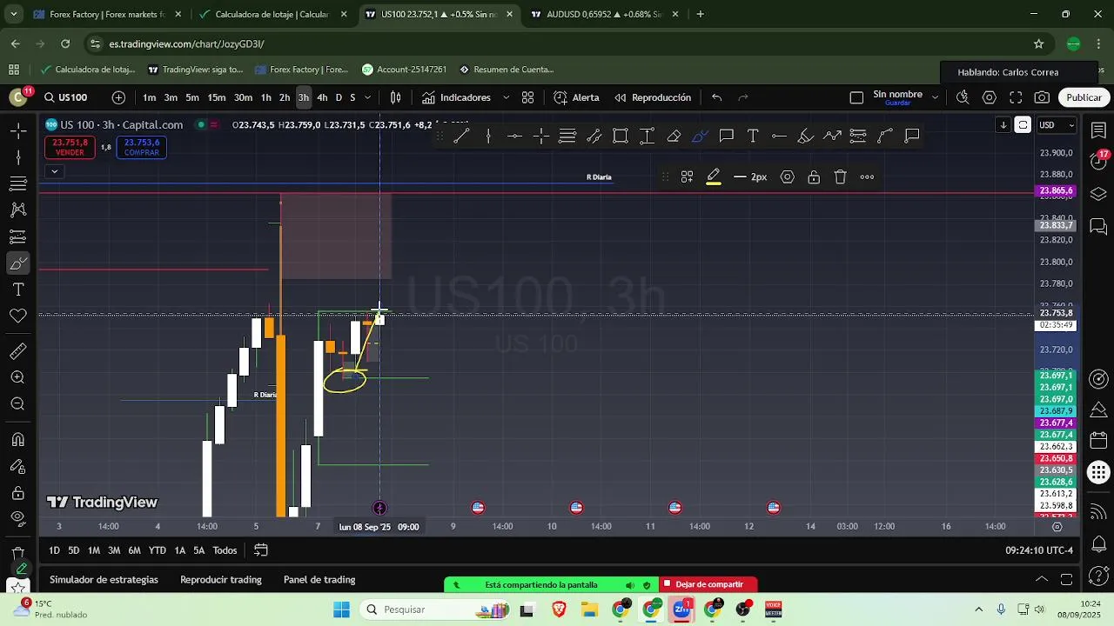The width and height of the screenshot is (1114, 626).
Task: Switch to the Forex Factory browser tab
Action: [106, 14]
